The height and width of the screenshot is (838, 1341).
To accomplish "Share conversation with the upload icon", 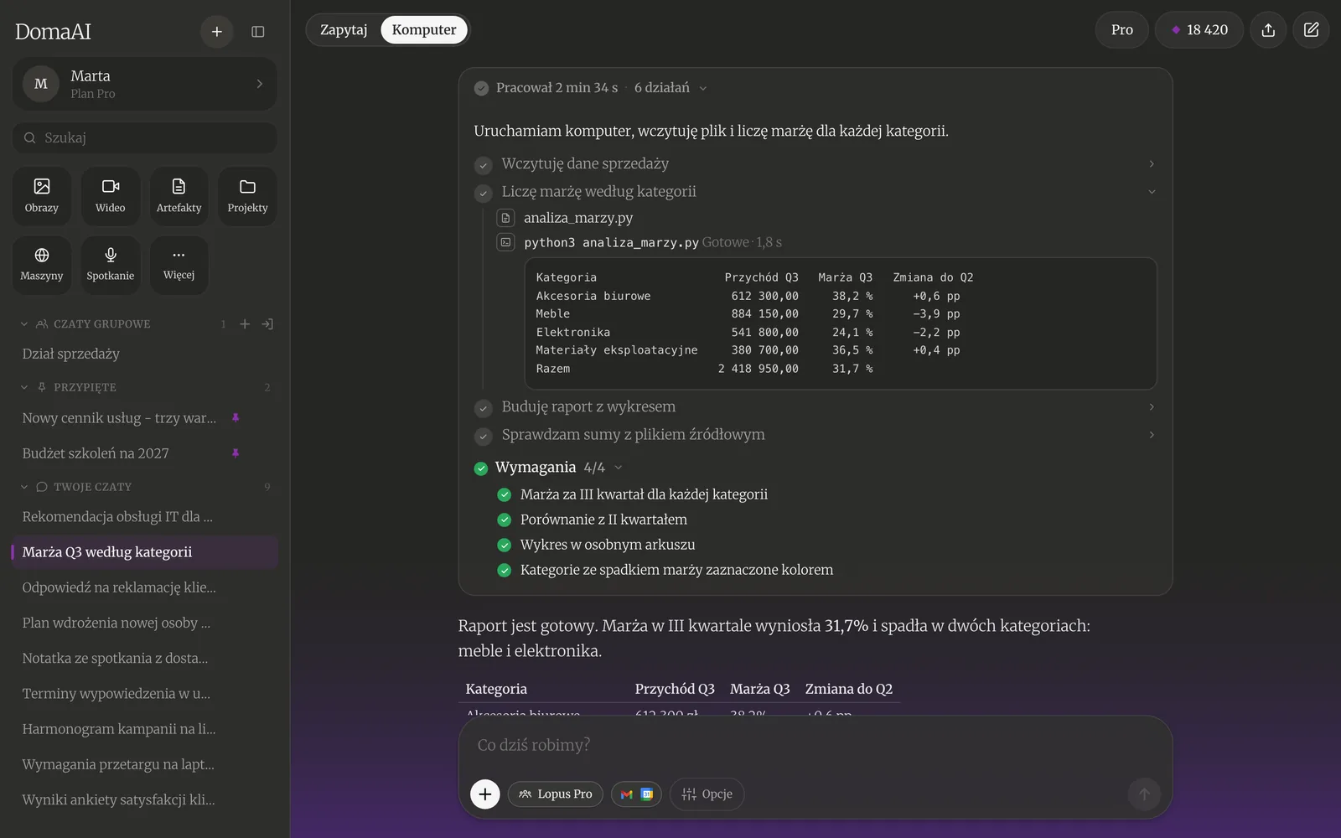I will tap(1268, 30).
